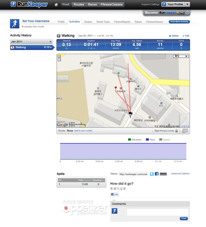Click the runner avatar beside Set Your Username
The width and height of the screenshot is (206, 227).
point(15,24)
